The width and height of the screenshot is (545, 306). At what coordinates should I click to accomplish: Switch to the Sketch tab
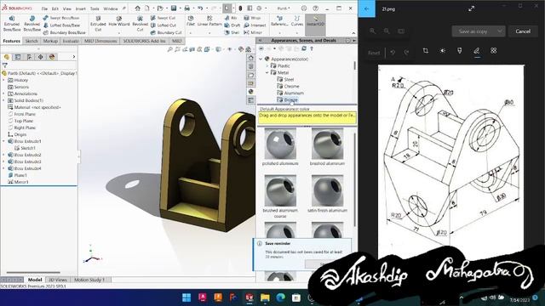(32, 41)
